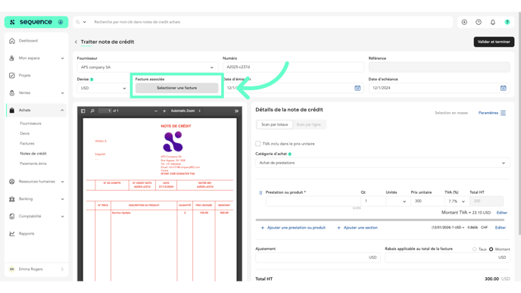The width and height of the screenshot is (521, 293).
Task: Open the Factures submenu item
Action: pyautogui.click(x=27, y=144)
